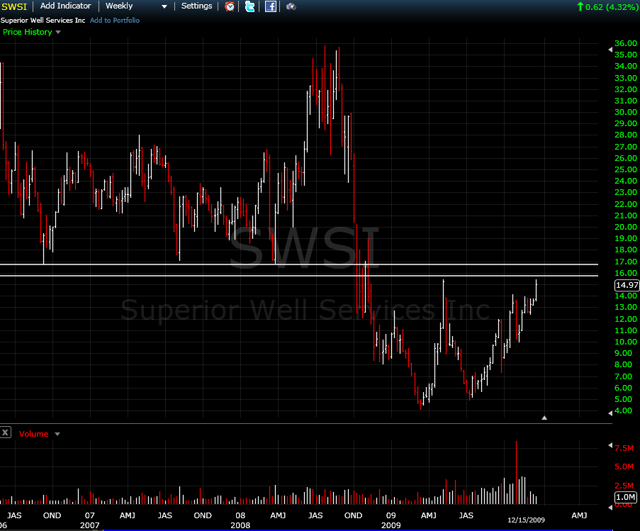Click upper price scale arrow near 35.00
The width and height of the screenshot is (640, 531).
click(x=610, y=50)
